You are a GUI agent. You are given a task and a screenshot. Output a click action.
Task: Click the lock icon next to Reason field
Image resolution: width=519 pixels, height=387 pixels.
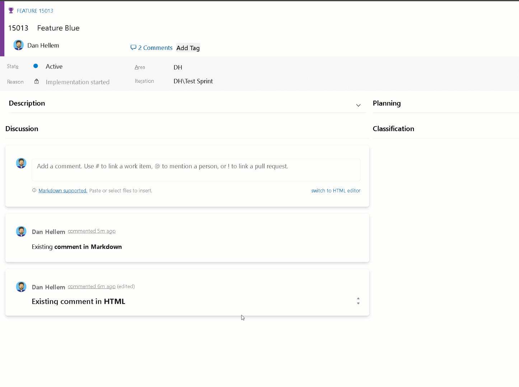click(36, 81)
